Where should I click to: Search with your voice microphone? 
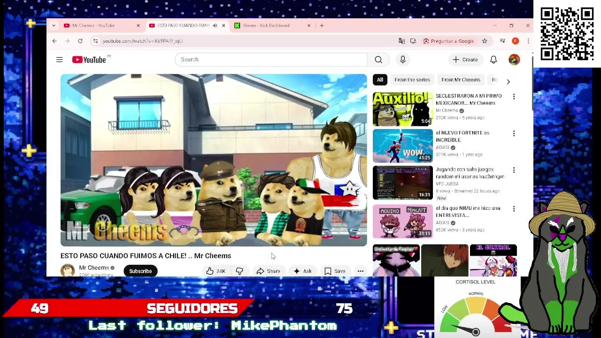[402, 60]
